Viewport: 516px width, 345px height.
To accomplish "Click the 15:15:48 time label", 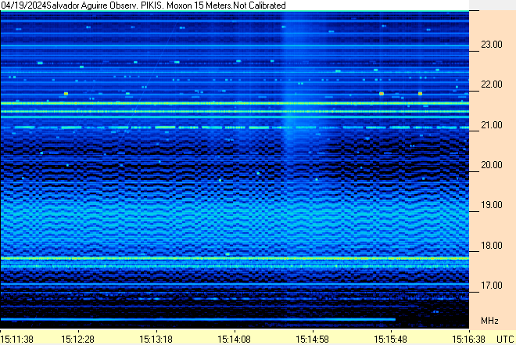I will [391, 339].
